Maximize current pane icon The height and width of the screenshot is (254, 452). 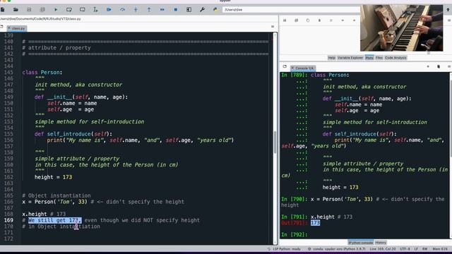[189, 9]
